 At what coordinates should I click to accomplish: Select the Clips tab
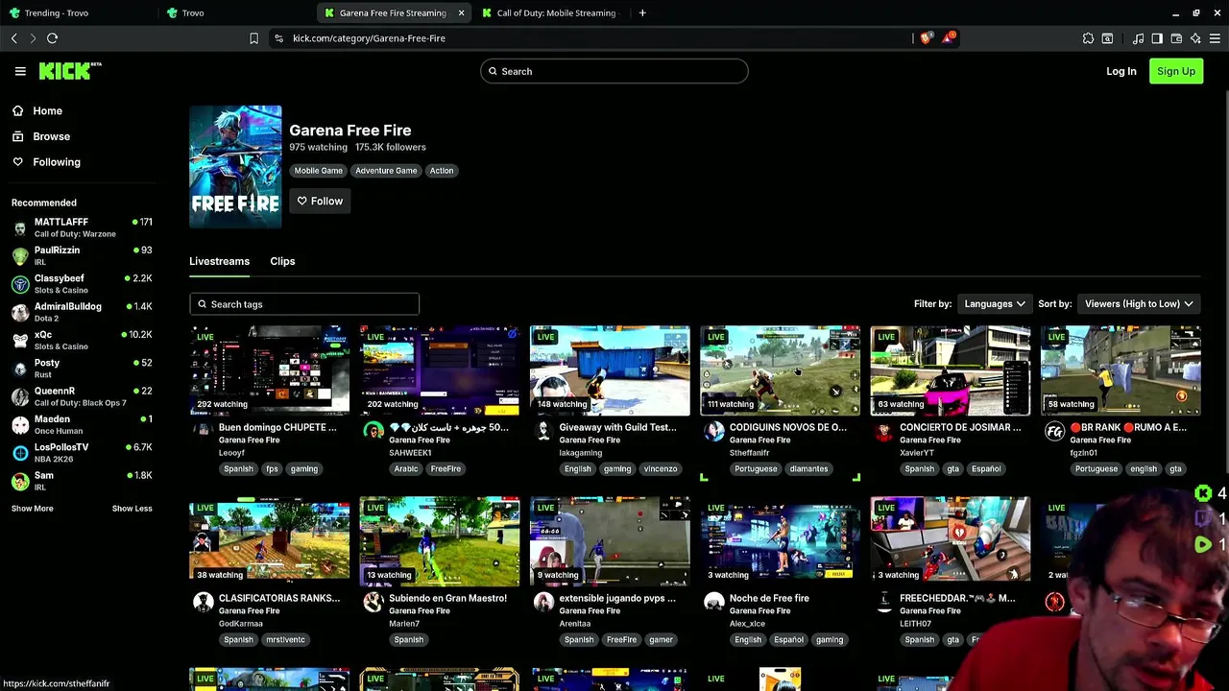click(282, 261)
